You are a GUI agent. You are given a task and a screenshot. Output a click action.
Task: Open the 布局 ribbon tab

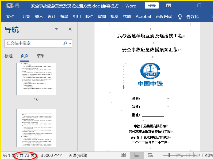coord(64,17)
